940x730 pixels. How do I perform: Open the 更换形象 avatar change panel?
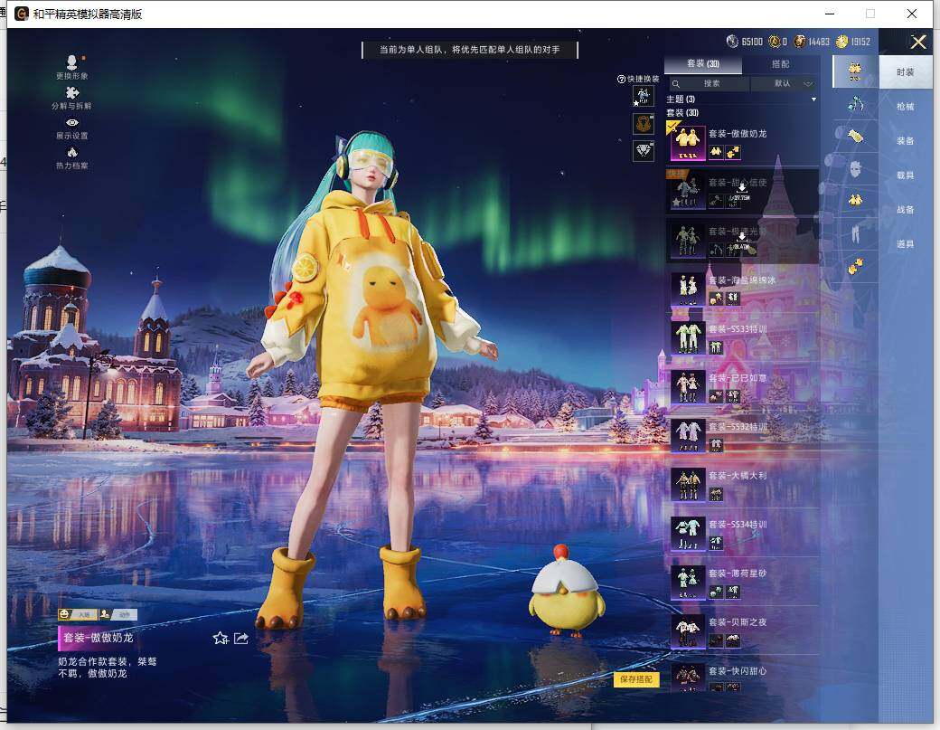pyautogui.click(x=72, y=62)
